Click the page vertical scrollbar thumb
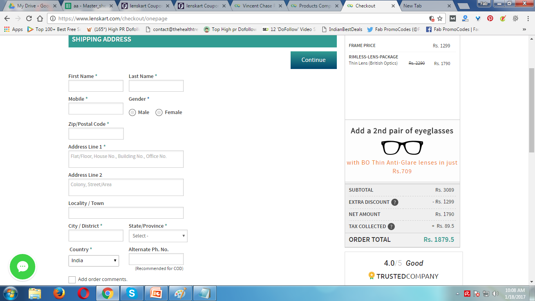Screen dimensions: 535x301 [531, 110]
